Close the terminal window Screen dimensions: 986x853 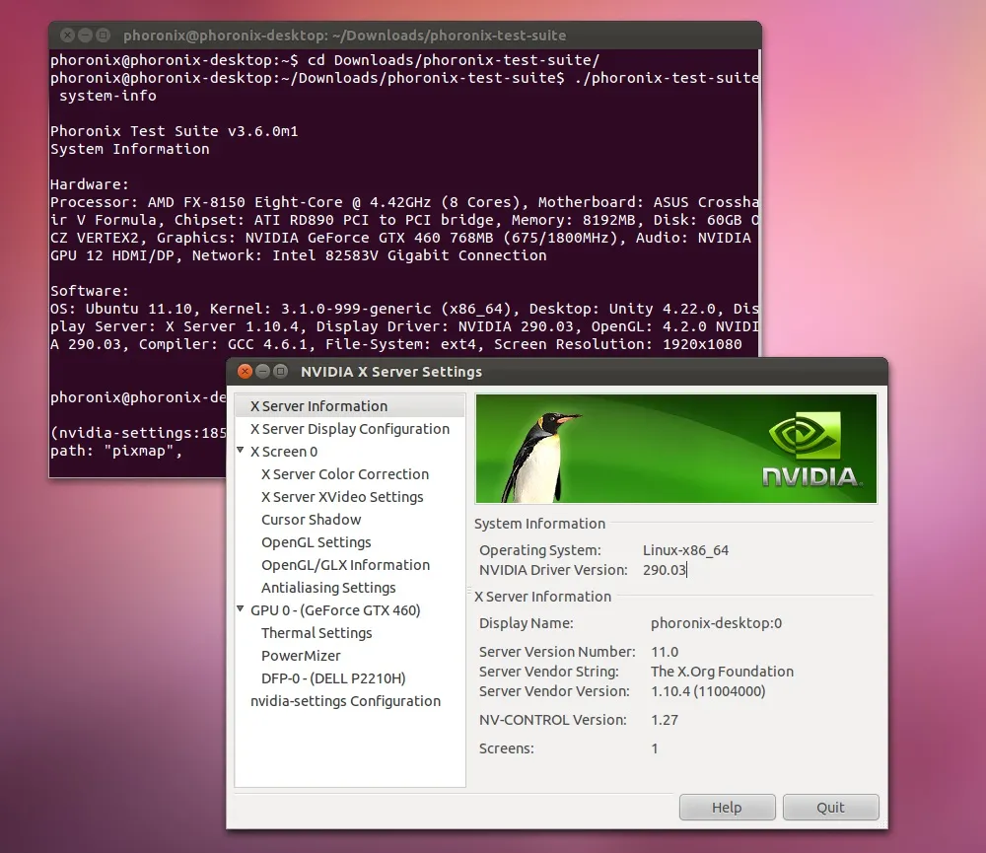pyautogui.click(x=68, y=36)
